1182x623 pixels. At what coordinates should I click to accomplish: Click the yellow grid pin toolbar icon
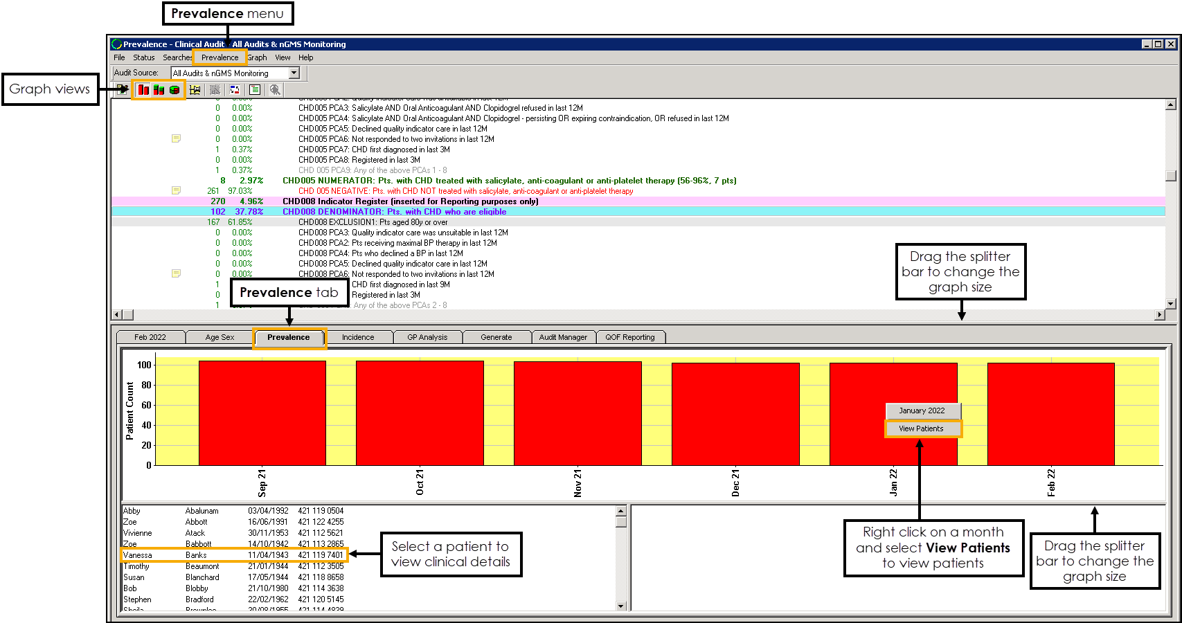[x=195, y=90]
